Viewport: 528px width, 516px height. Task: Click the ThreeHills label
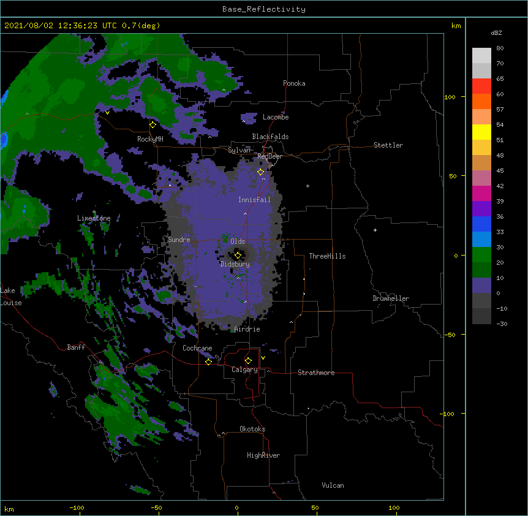[x=327, y=256]
